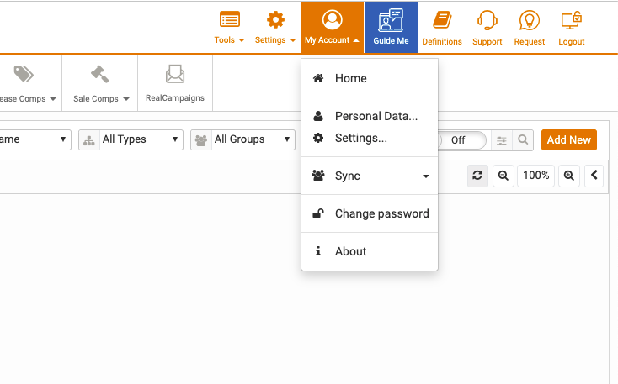Collapse the panel with left chevron

pos(594,176)
